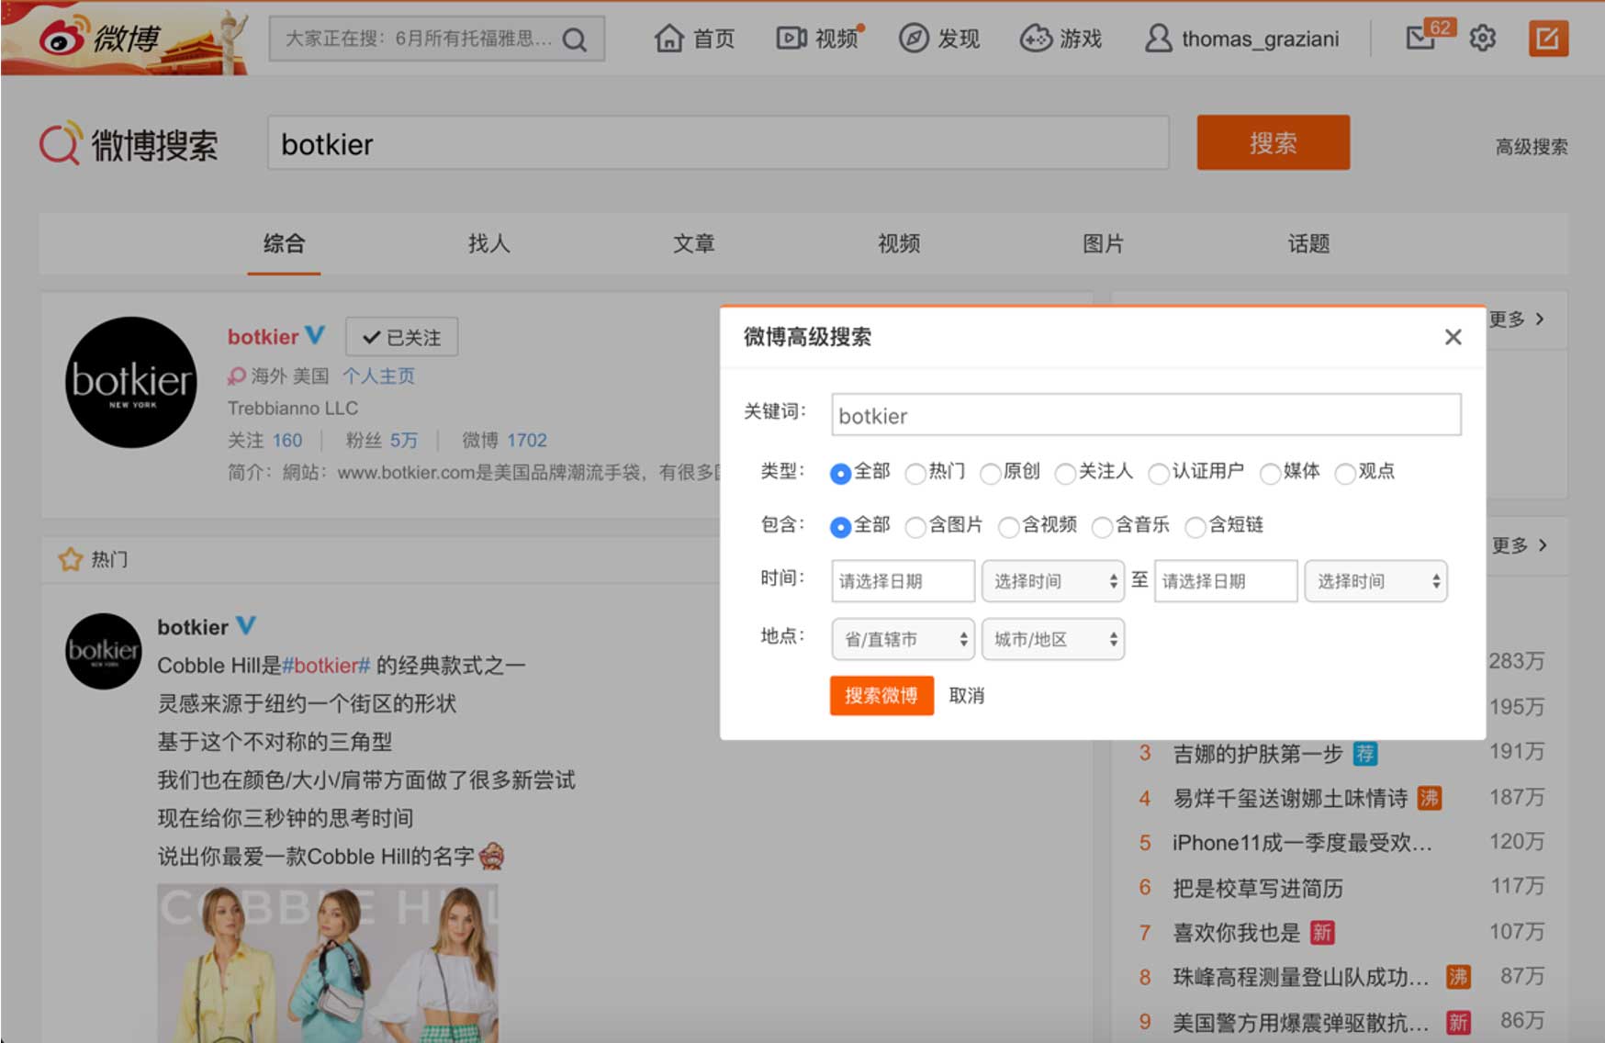Switch to 话题 tab
The image size is (1605, 1043).
tap(1308, 243)
